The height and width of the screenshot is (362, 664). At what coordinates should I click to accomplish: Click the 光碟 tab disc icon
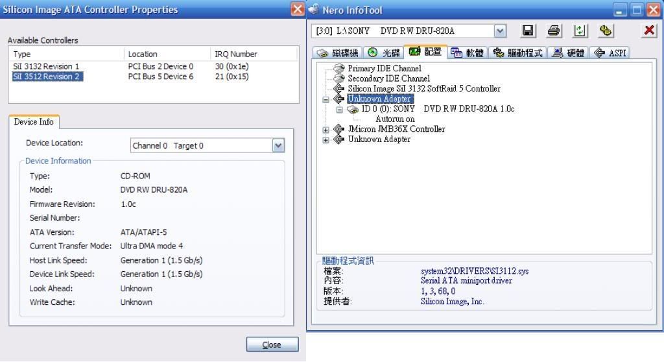pos(373,53)
